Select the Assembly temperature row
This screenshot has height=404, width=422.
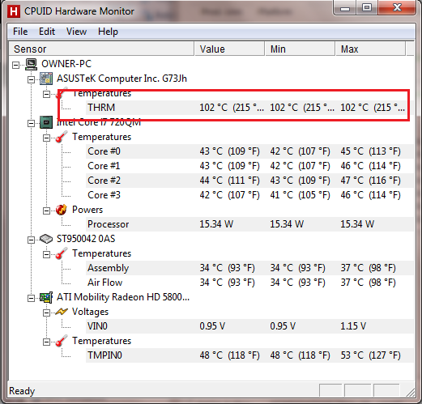pos(249,268)
